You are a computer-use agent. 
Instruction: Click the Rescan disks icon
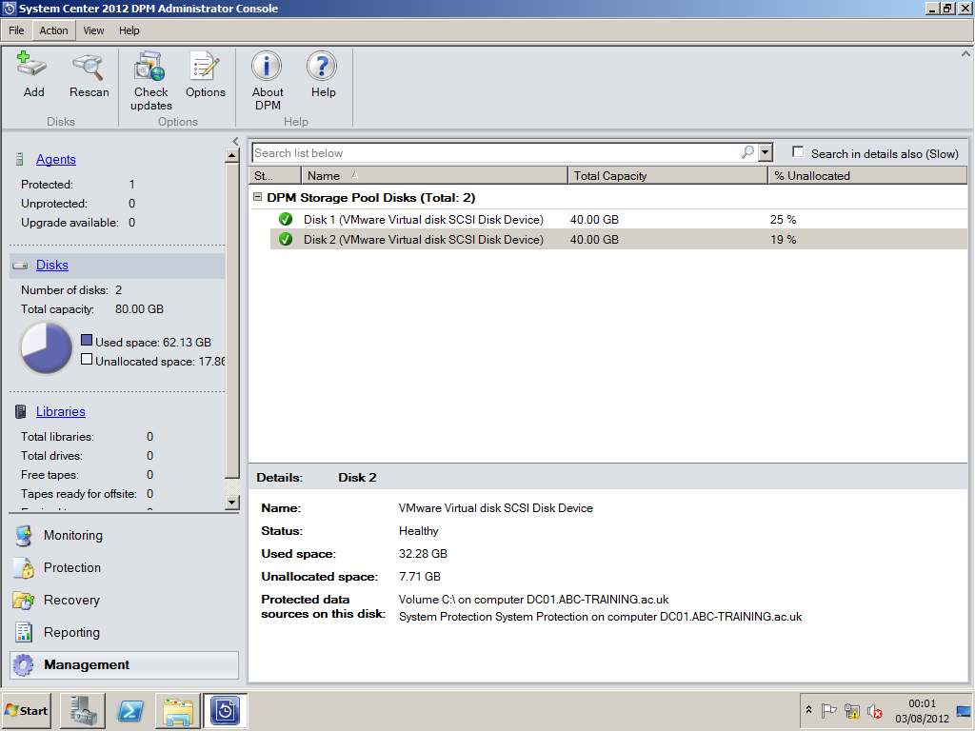(88, 66)
